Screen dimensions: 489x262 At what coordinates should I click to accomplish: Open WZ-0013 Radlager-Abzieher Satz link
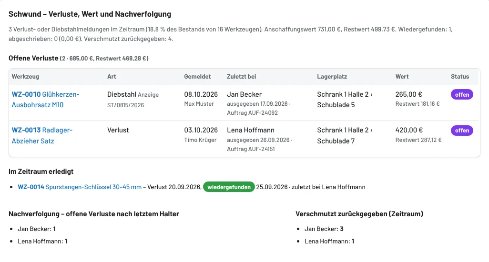click(x=42, y=135)
